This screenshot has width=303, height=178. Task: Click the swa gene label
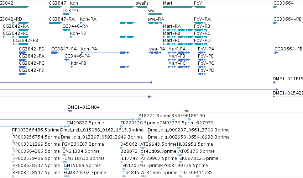coord(152,11)
